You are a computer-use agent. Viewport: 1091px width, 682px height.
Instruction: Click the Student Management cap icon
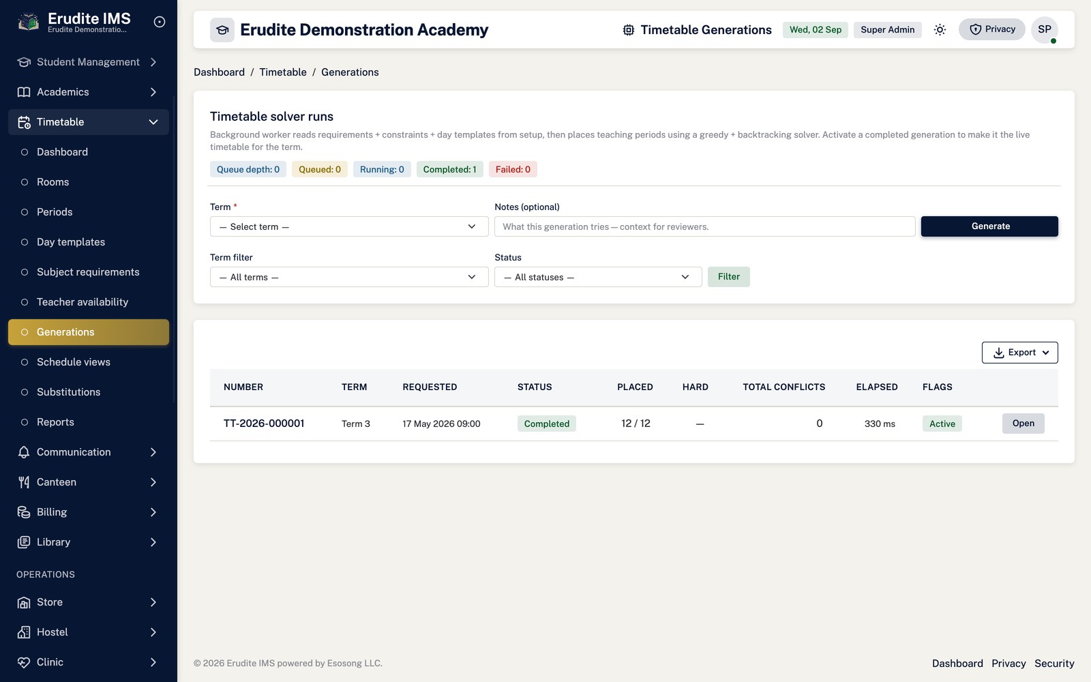[24, 62]
